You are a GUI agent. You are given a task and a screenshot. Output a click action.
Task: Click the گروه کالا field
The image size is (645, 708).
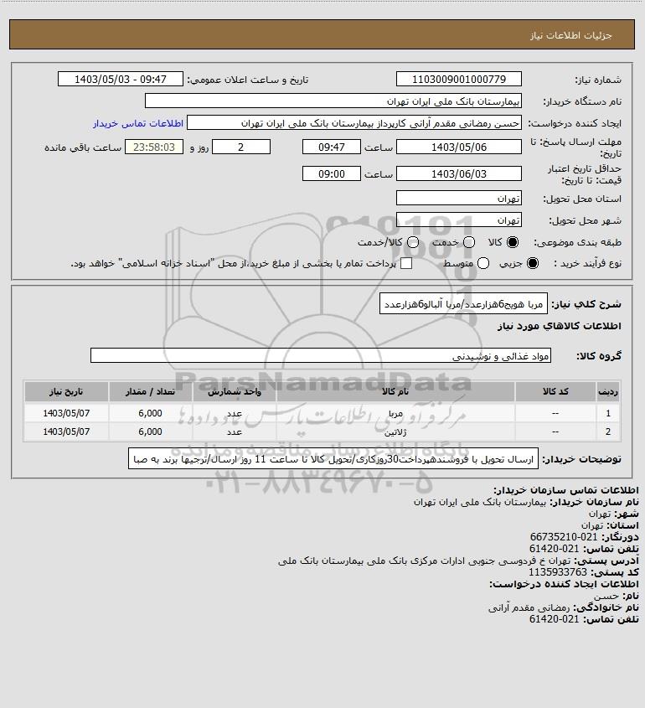click(x=321, y=356)
